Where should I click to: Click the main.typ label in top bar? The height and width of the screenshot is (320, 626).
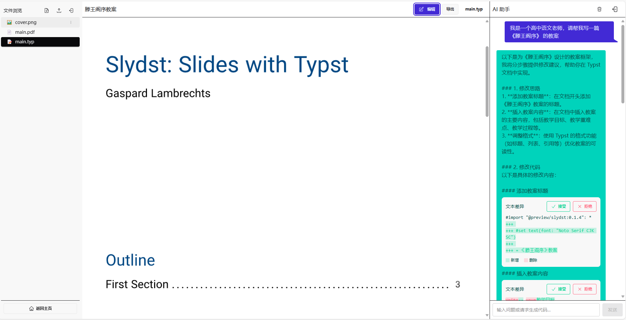474,9
